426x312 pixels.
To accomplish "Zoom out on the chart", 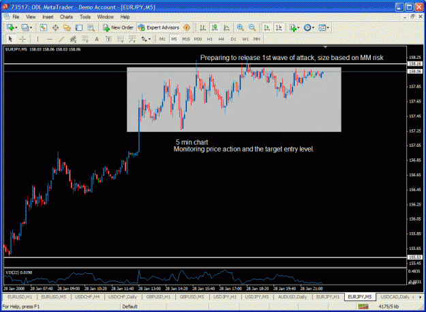I will [x=252, y=27].
